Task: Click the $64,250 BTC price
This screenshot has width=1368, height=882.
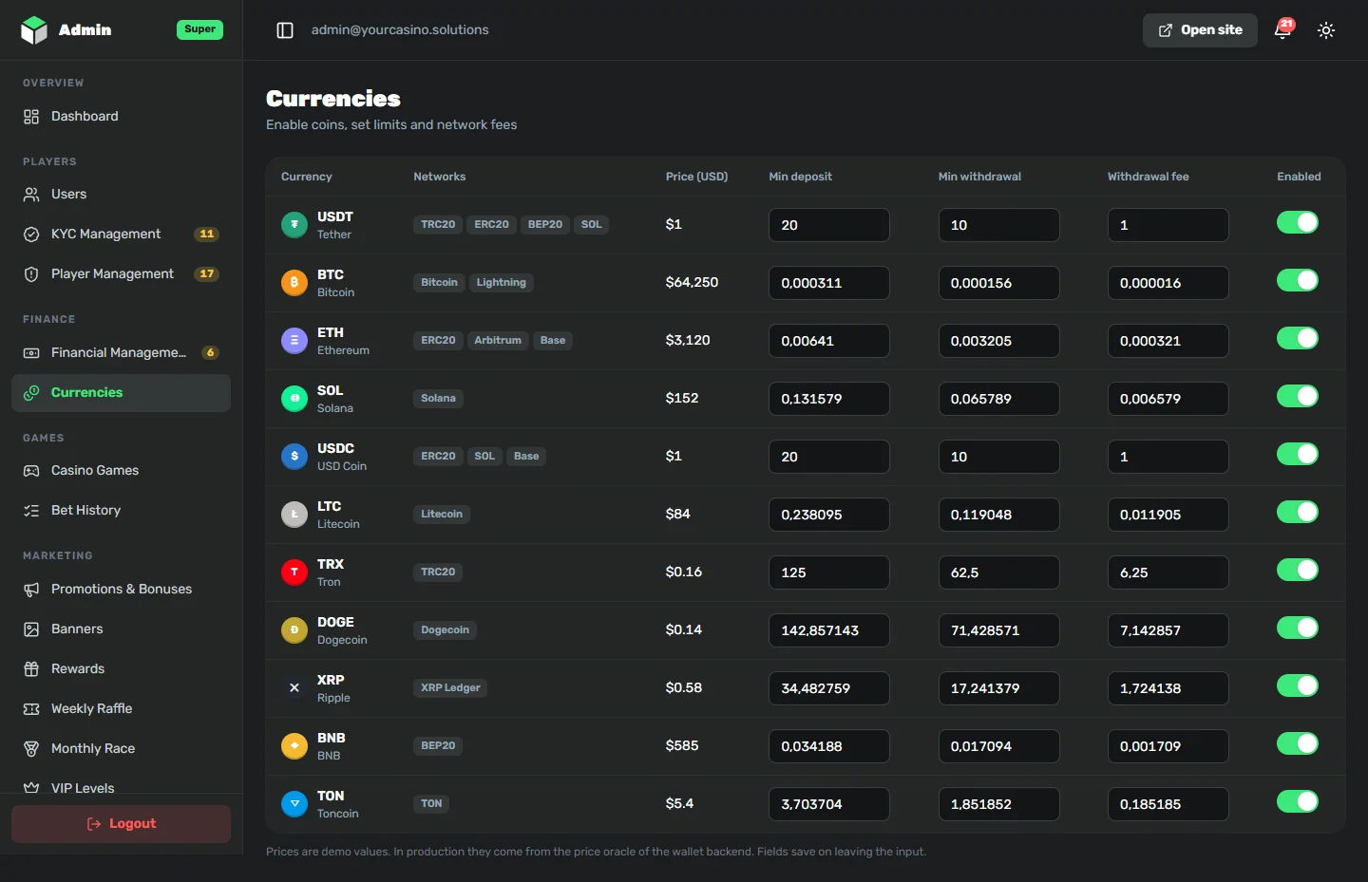Action: [x=692, y=283]
